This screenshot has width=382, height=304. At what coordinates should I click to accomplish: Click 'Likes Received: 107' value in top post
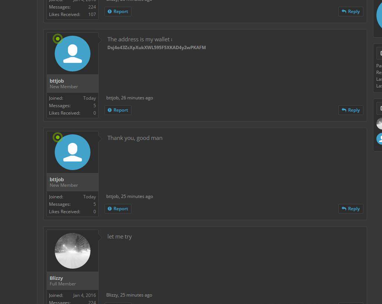(x=92, y=15)
